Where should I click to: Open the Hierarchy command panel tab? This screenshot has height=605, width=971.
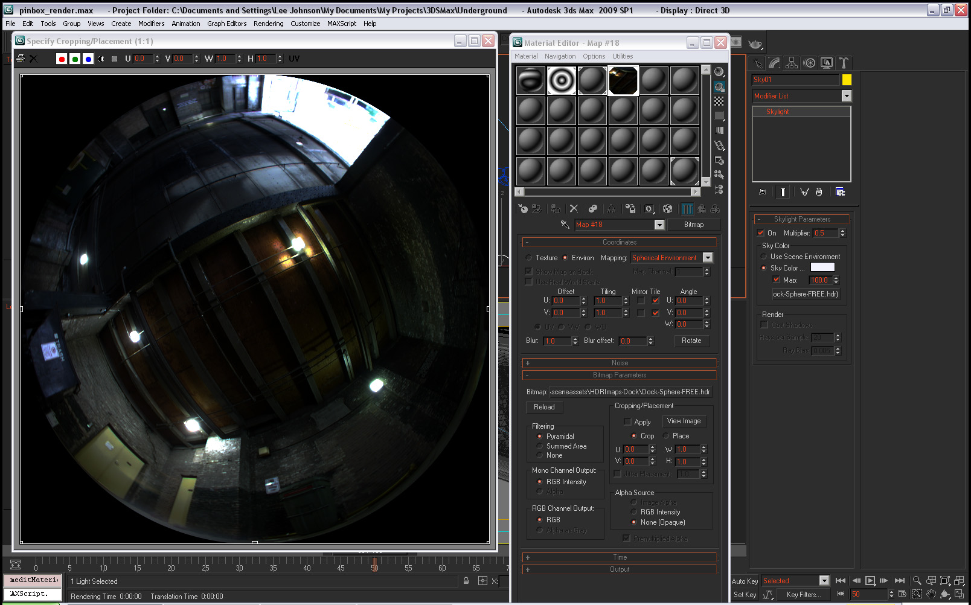[792, 63]
